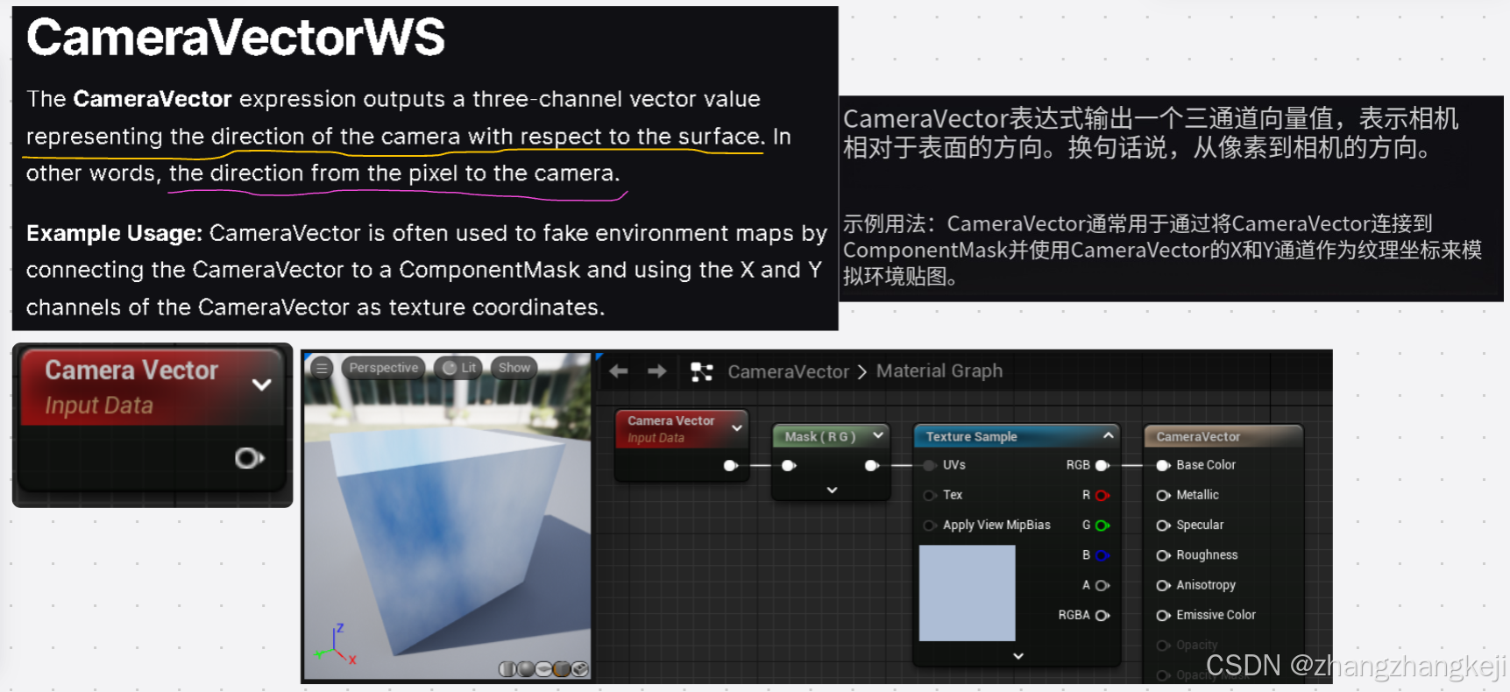The width and height of the screenshot is (1510, 692).
Task: Click the forward arrow in the graph toolbar
Action: pos(657,371)
